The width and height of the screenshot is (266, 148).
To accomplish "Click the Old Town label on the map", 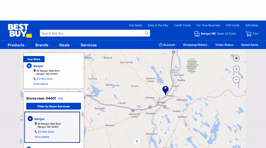I will (x=179, y=75).
